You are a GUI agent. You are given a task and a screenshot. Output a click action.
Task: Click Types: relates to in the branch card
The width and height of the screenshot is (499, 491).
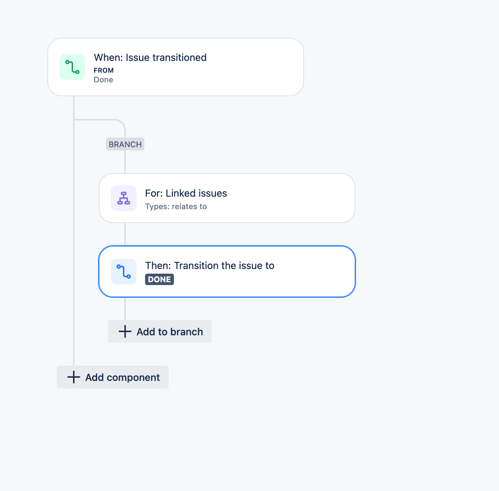[176, 206]
